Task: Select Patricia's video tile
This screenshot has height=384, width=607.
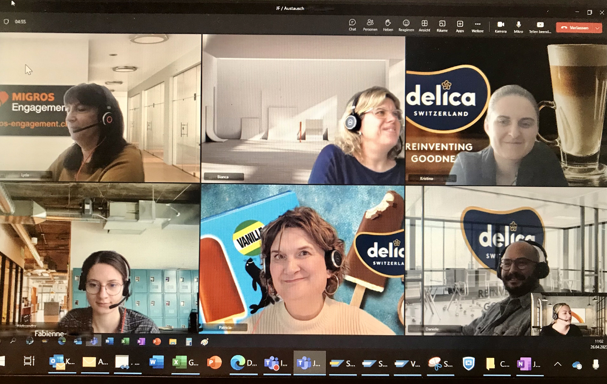Action: click(x=302, y=260)
